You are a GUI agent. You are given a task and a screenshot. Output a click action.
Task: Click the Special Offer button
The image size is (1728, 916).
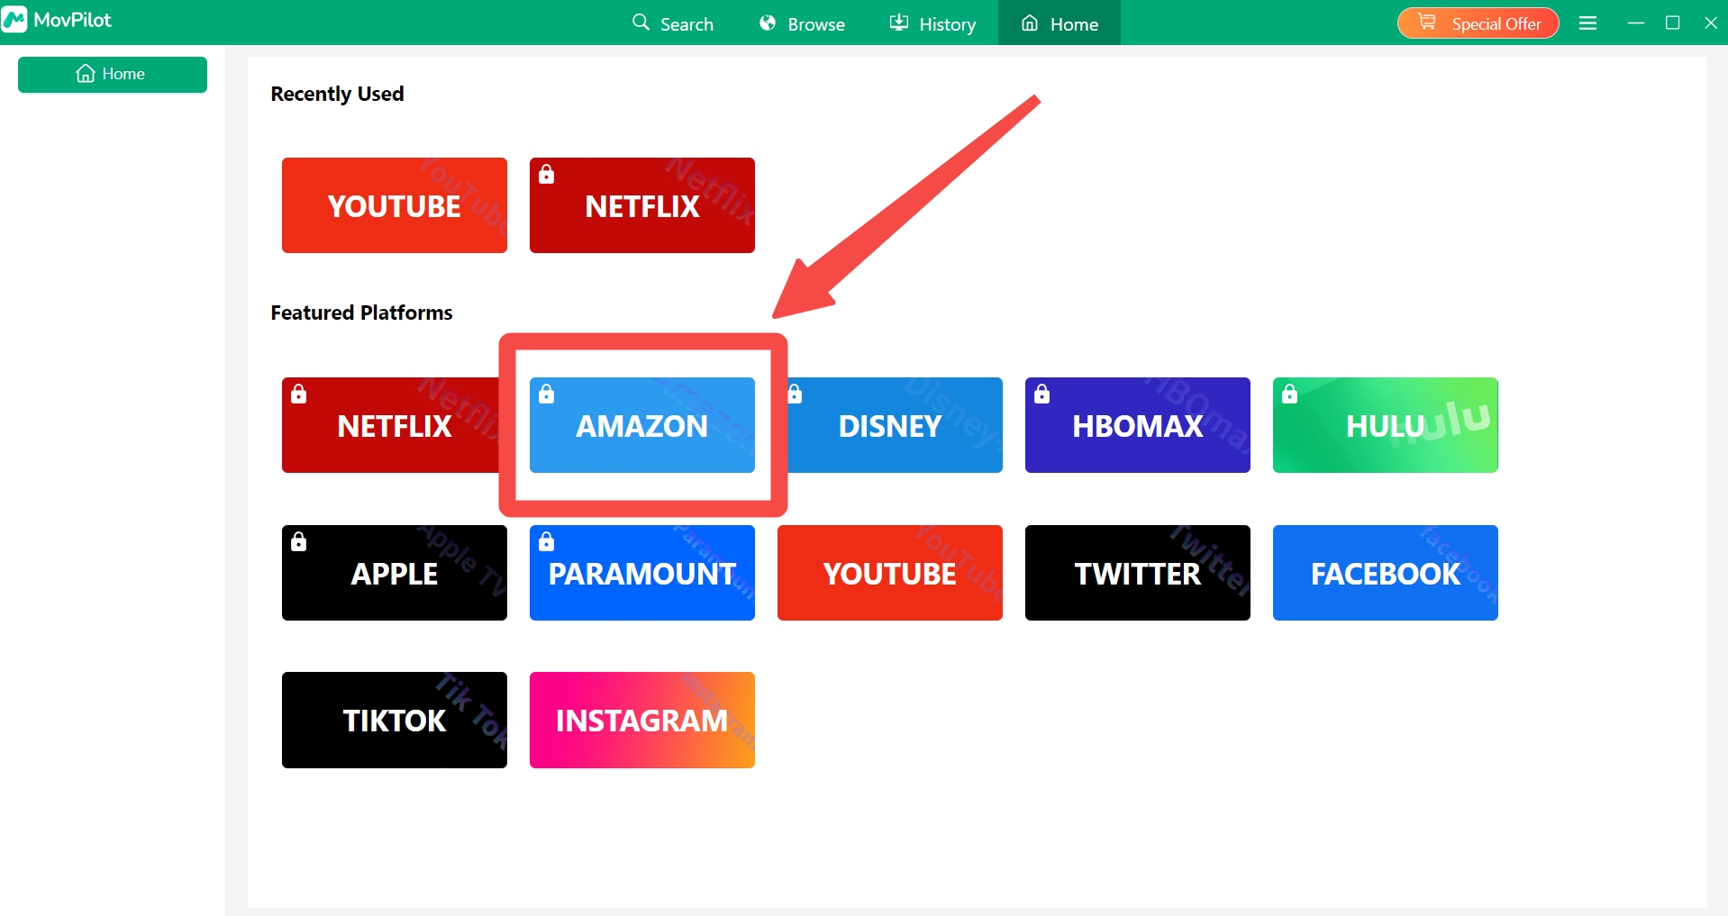click(x=1478, y=23)
